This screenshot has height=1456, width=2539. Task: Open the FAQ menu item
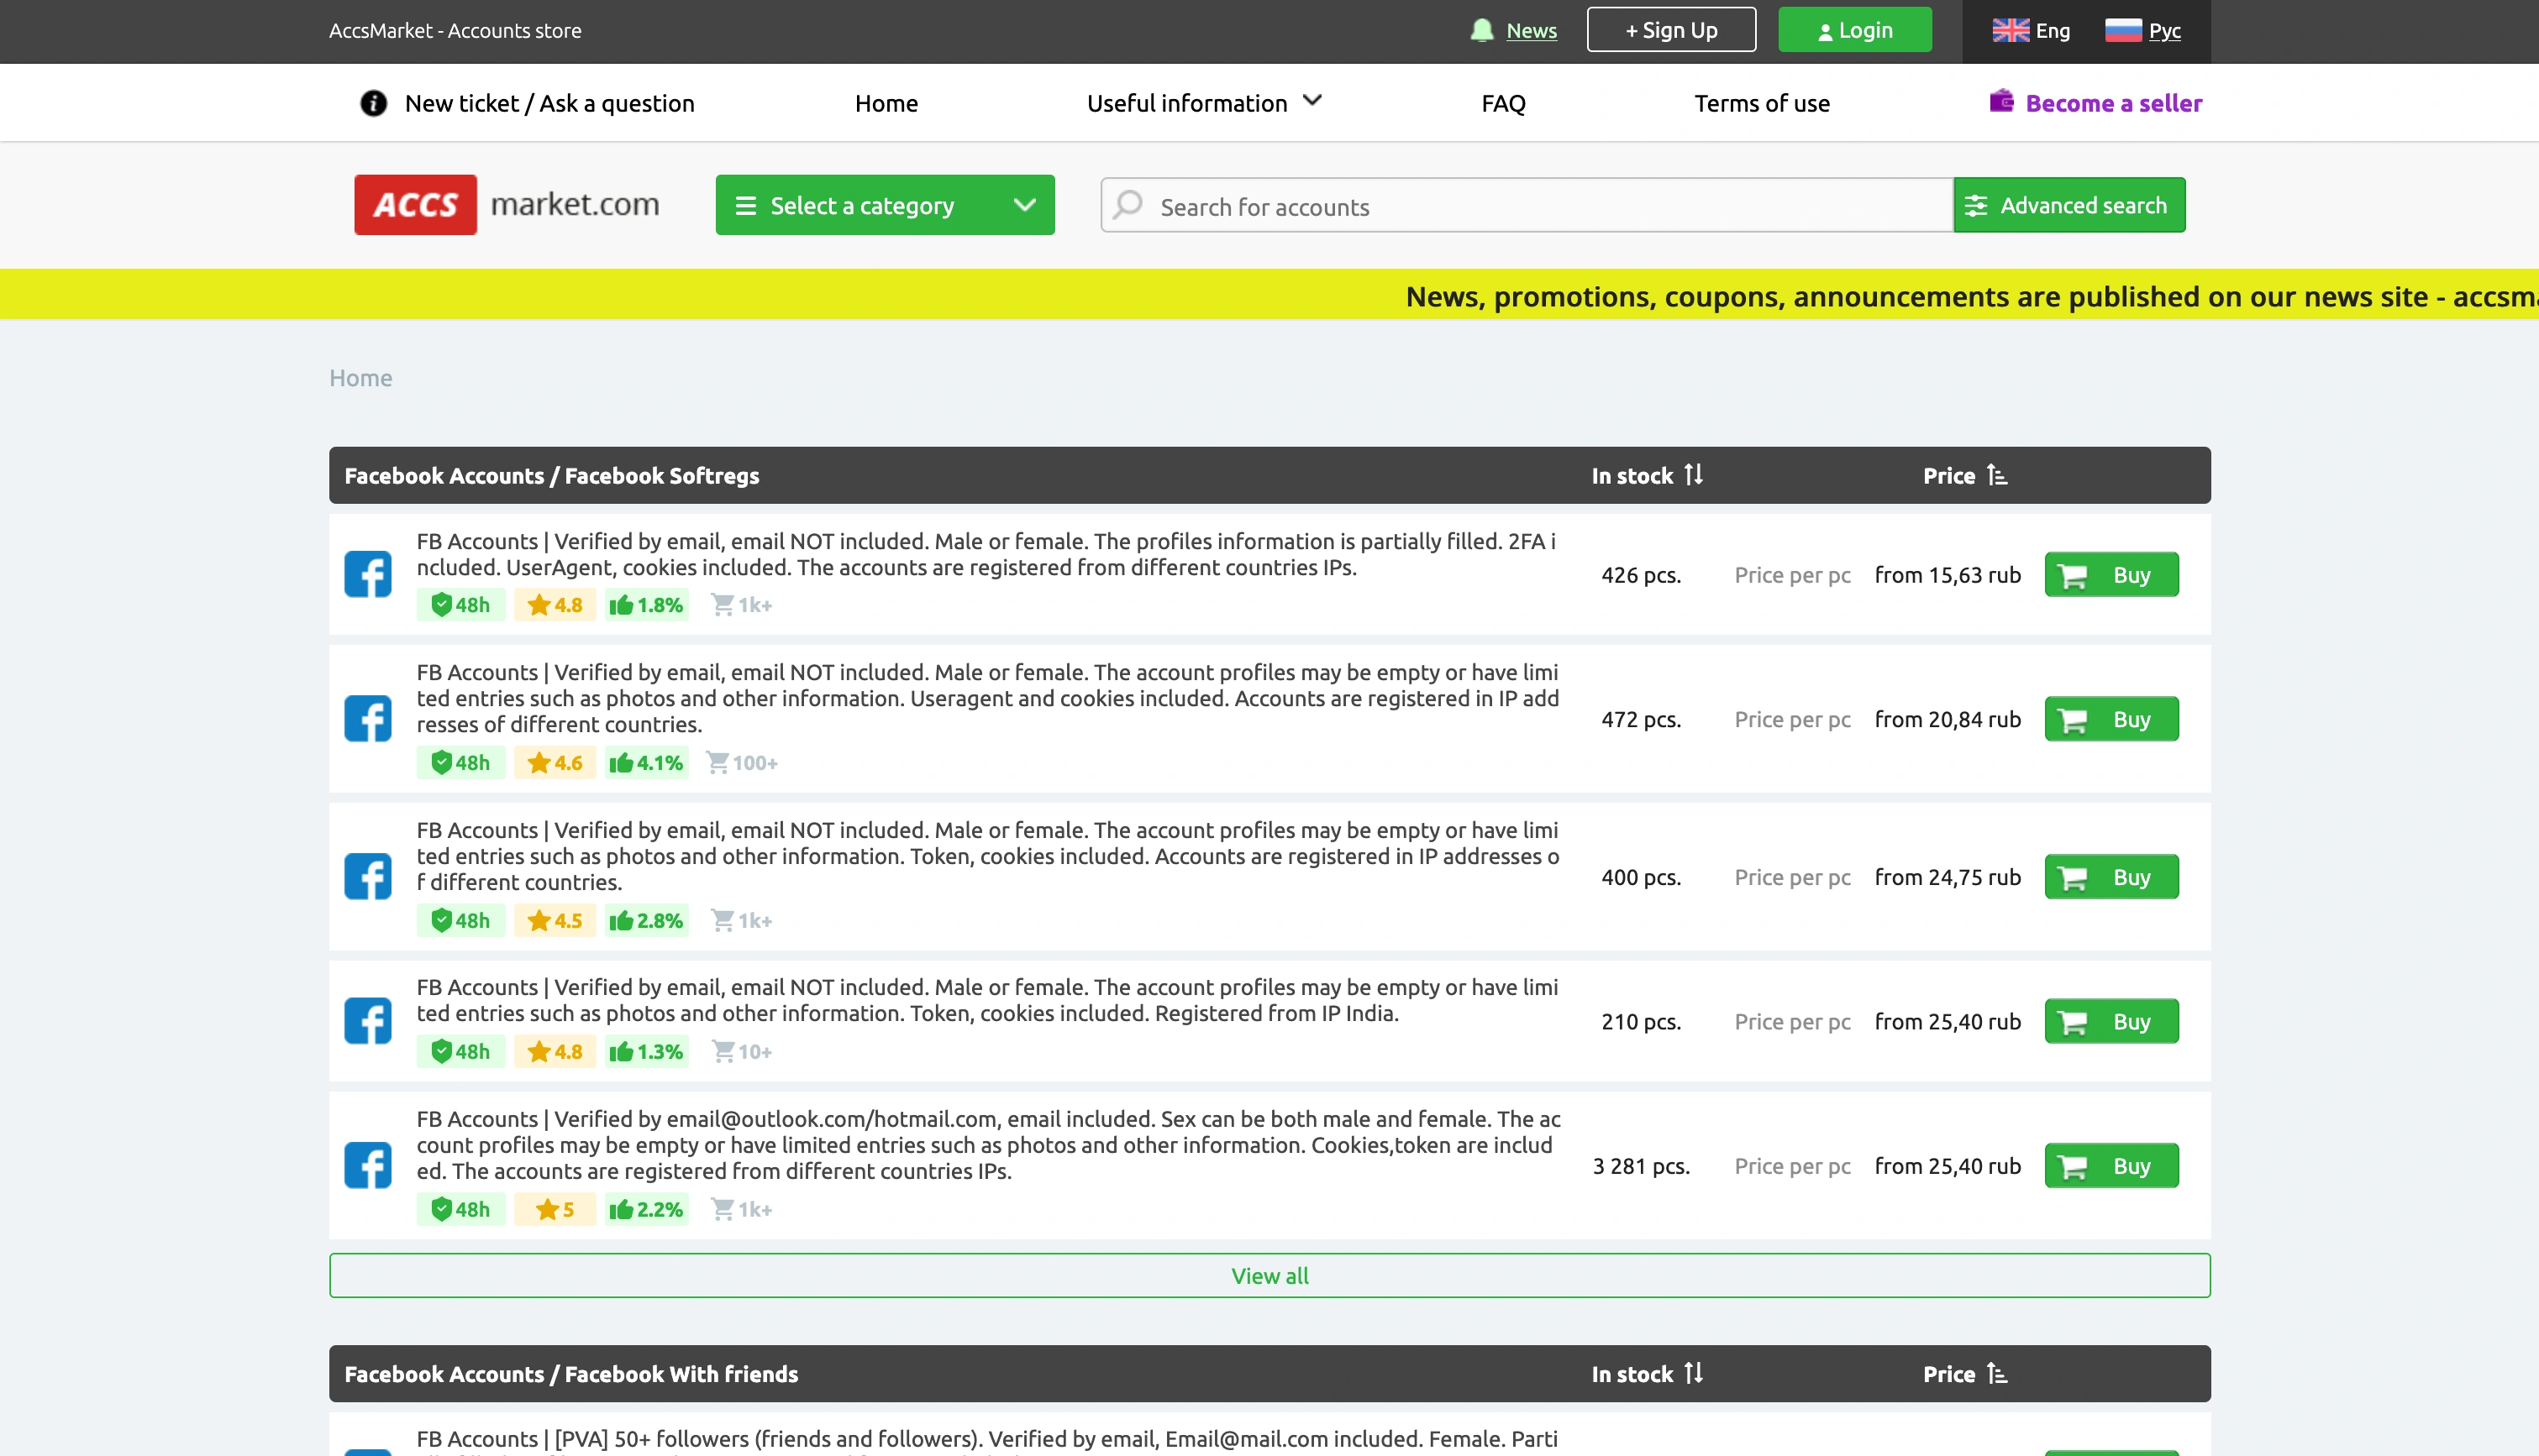click(x=1502, y=103)
